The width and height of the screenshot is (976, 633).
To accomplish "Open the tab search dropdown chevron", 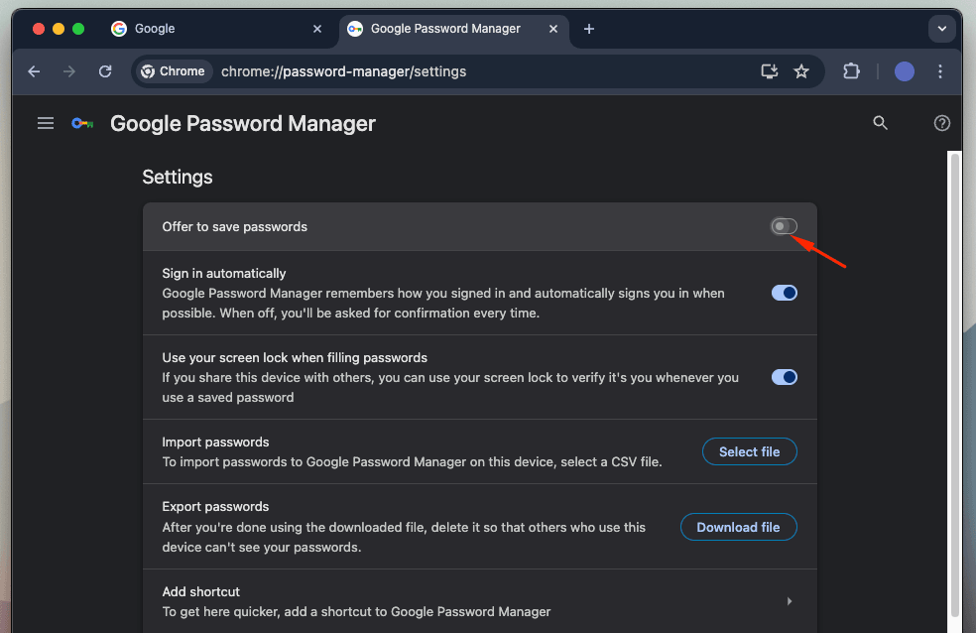I will click(x=941, y=29).
